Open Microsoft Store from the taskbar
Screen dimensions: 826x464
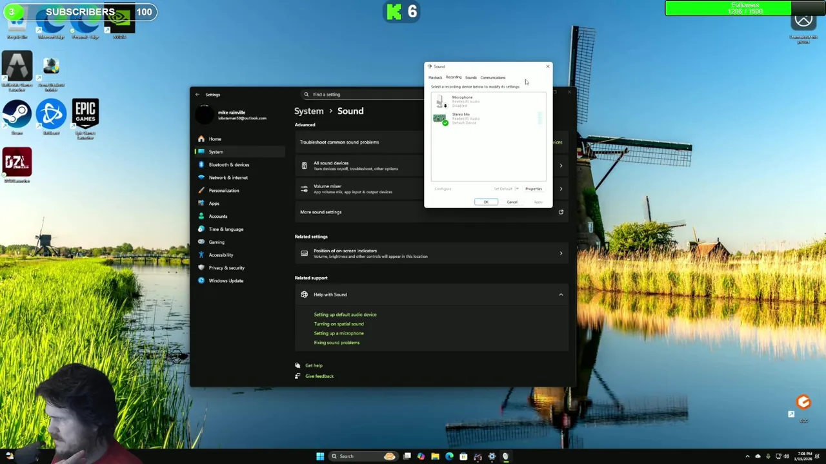(x=463, y=456)
